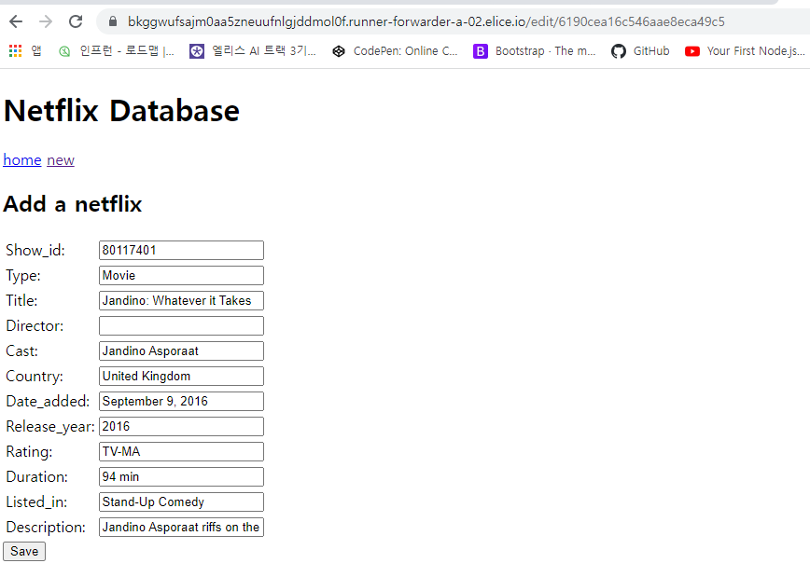This screenshot has height=577, width=810.
Task: View site info via the padlock icon
Action: pos(113,21)
